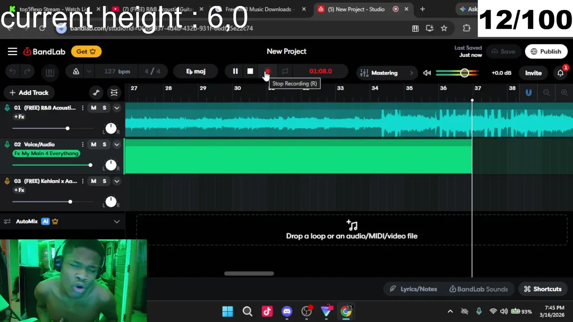Click the Invite button
Viewport: 573px width, 322px height.
point(533,73)
